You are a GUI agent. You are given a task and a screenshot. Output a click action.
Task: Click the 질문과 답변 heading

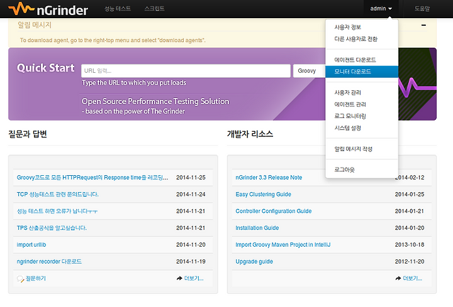28,134
